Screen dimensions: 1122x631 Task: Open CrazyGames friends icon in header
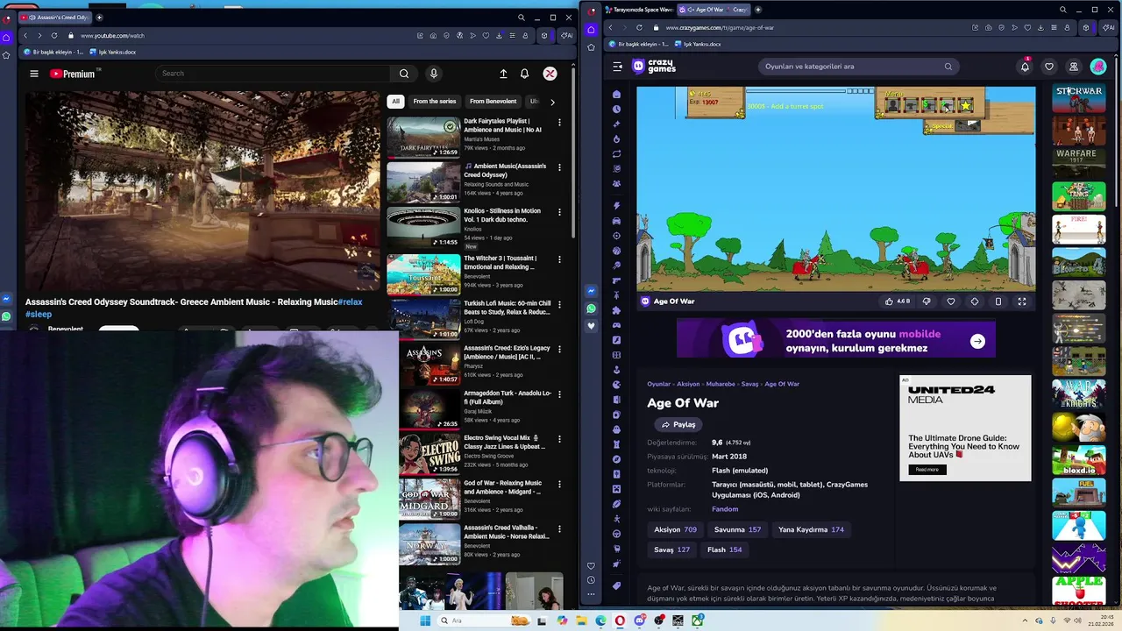click(1073, 67)
